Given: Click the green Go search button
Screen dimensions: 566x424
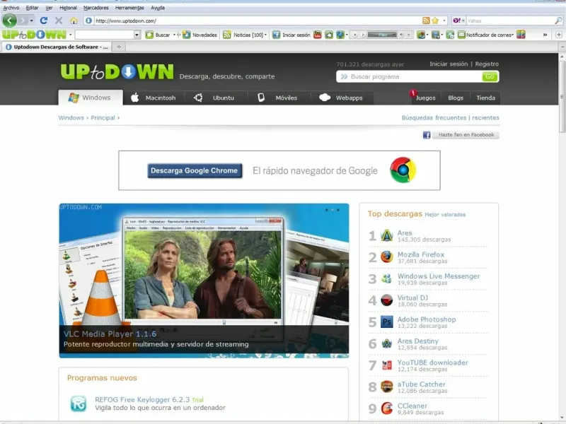Looking at the screenshot, I should [x=490, y=76].
